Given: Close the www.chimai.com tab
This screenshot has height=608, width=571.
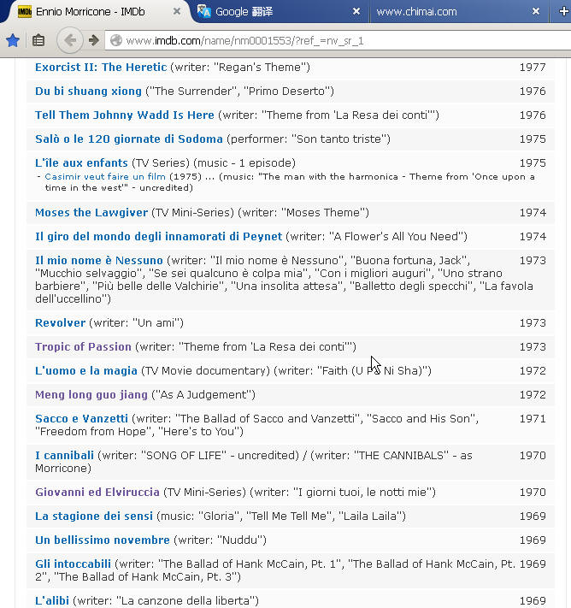Looking at the screenshot, I should pos(536,11).
